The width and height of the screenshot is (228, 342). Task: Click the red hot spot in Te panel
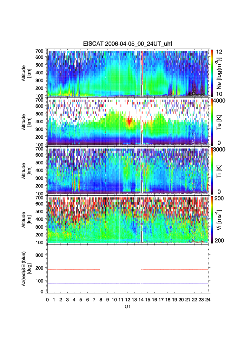pos(129,122)
